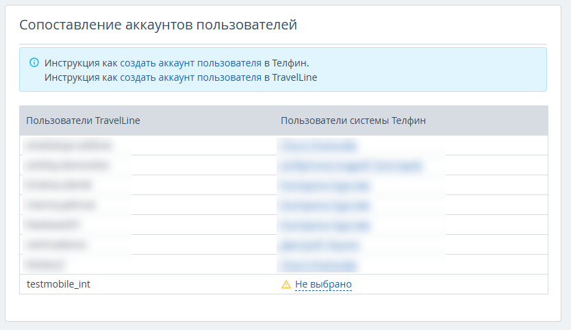The image size is (571, 330).
Task: Open "создать аккаунт пользователя" link for Телфин
Action: [x=191, y=63]
